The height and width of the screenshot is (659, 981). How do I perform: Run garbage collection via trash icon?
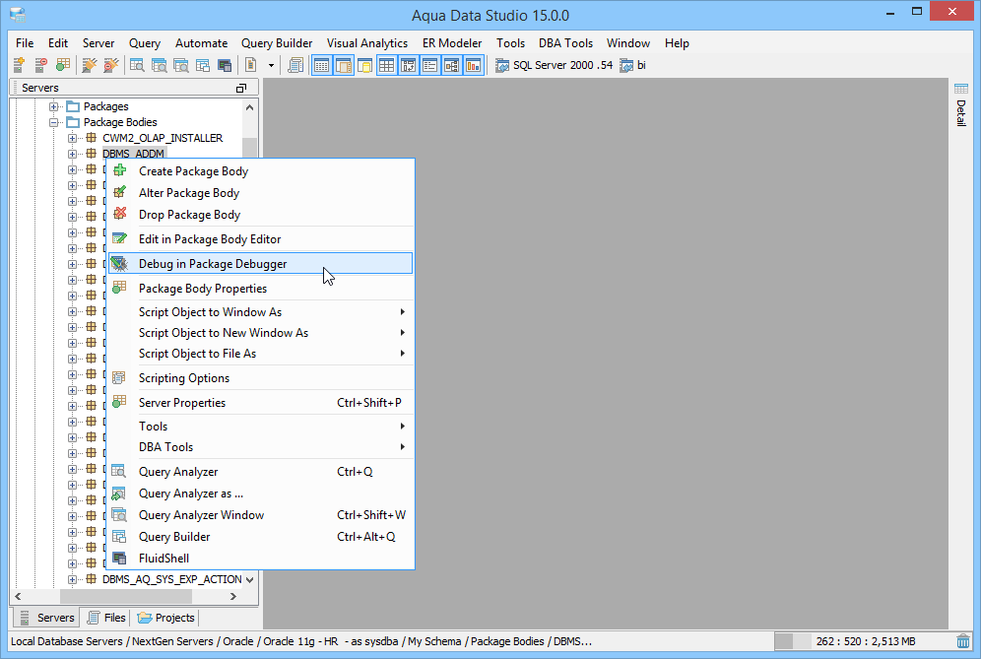963,641
